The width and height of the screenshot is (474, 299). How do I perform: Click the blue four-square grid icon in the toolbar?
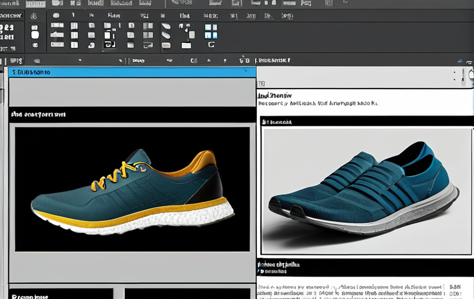pos(211,31)
